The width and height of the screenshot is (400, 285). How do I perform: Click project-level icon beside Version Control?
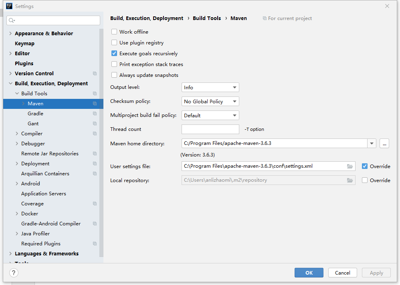[x=95, y=74]
